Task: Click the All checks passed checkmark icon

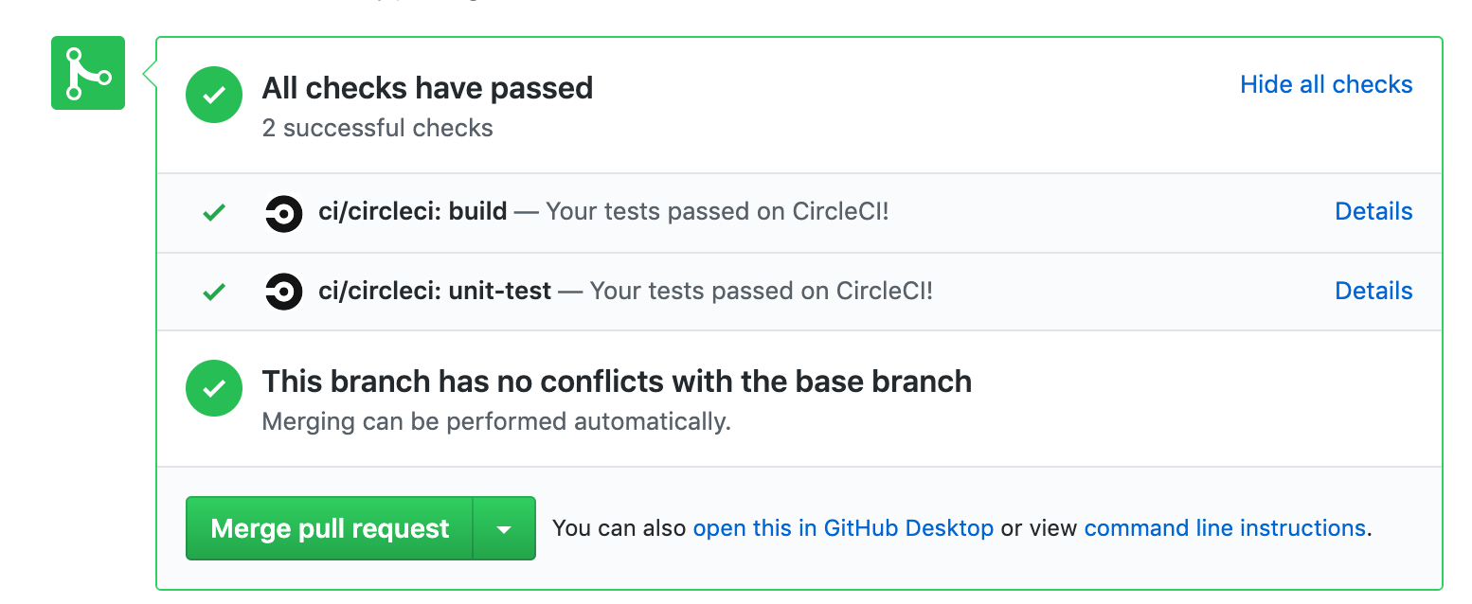Action: (214, 95)
